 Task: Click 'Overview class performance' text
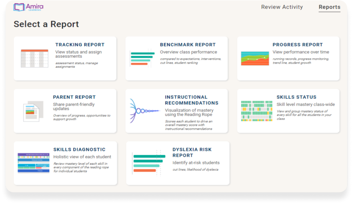[188, 52]
